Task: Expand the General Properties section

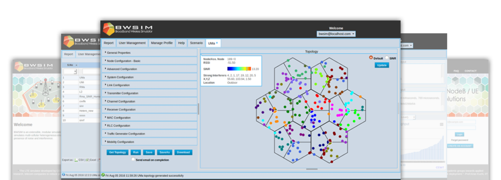Action: (x=150, y=53)
